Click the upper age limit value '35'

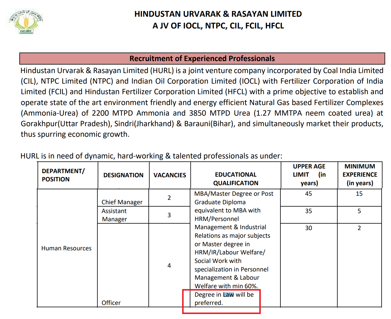(x=309, y=211)
